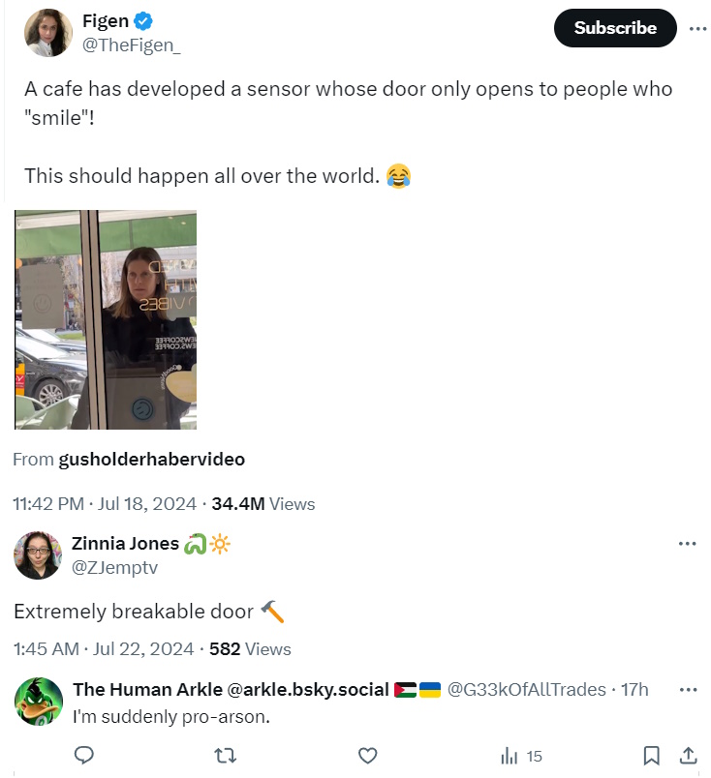Click the reply icon under Arkle's comment
The width and height of the screenshot is (711, 778).
point(84,755)
